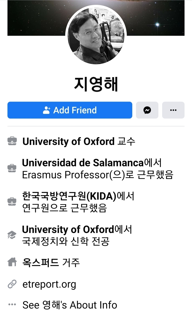Click the add-person icon in Add Friend
This screenshot has width=192, height=310.
47,110
